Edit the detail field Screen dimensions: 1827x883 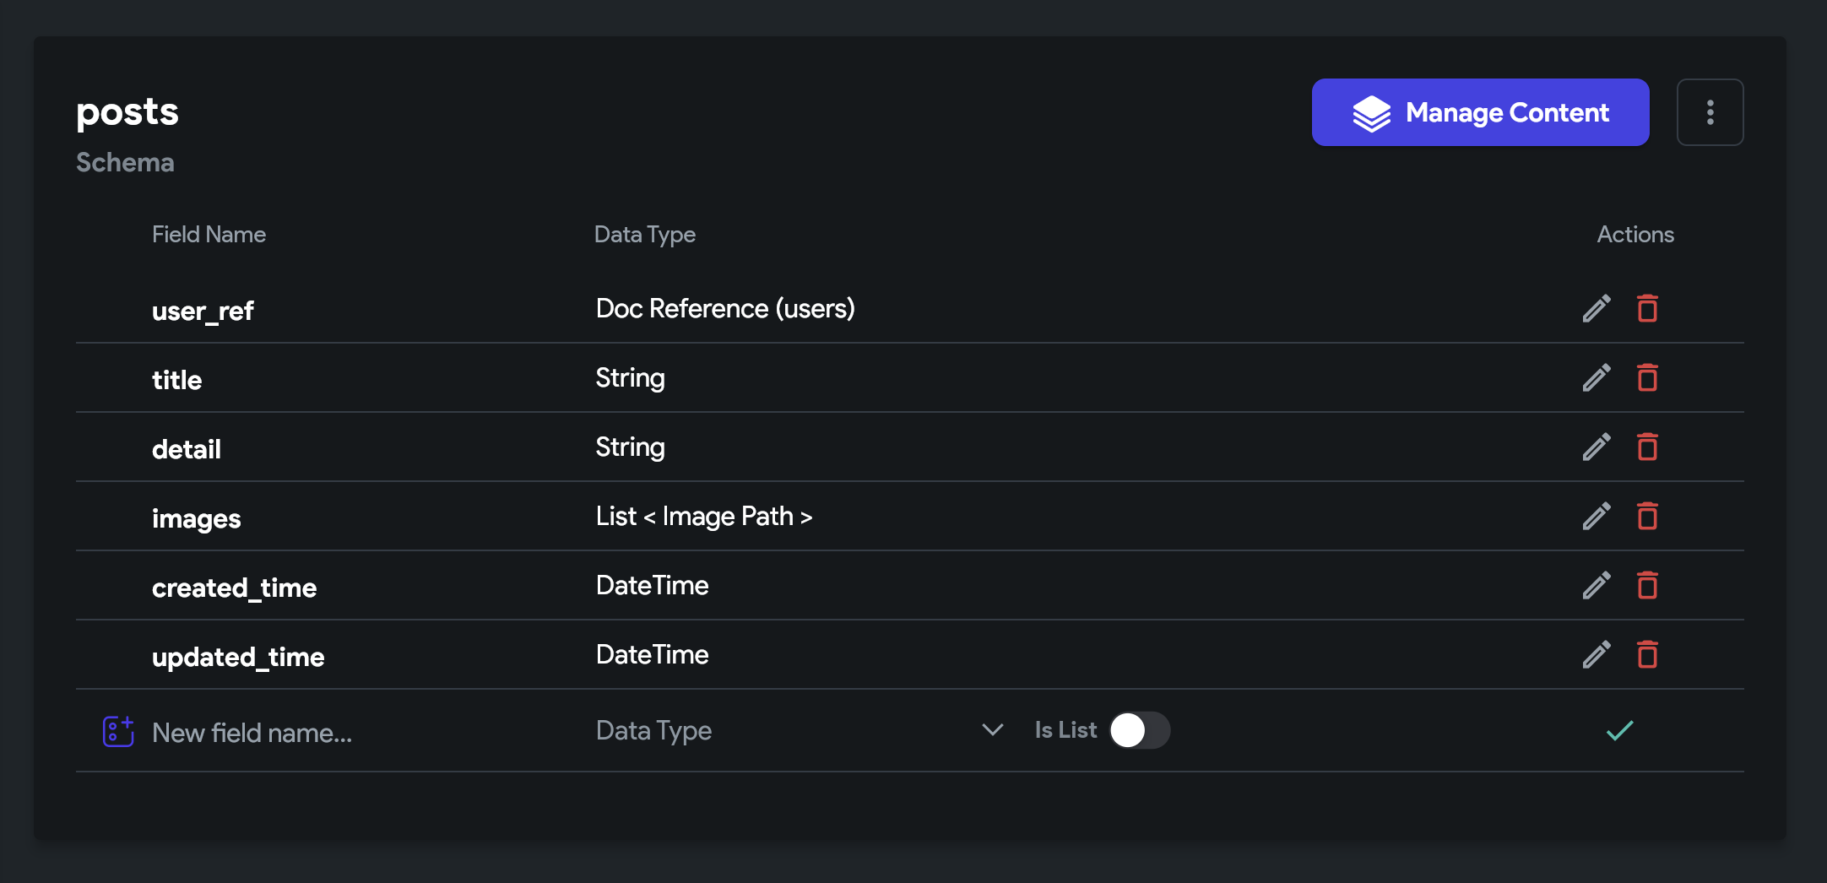click(x=1596, y=447)
